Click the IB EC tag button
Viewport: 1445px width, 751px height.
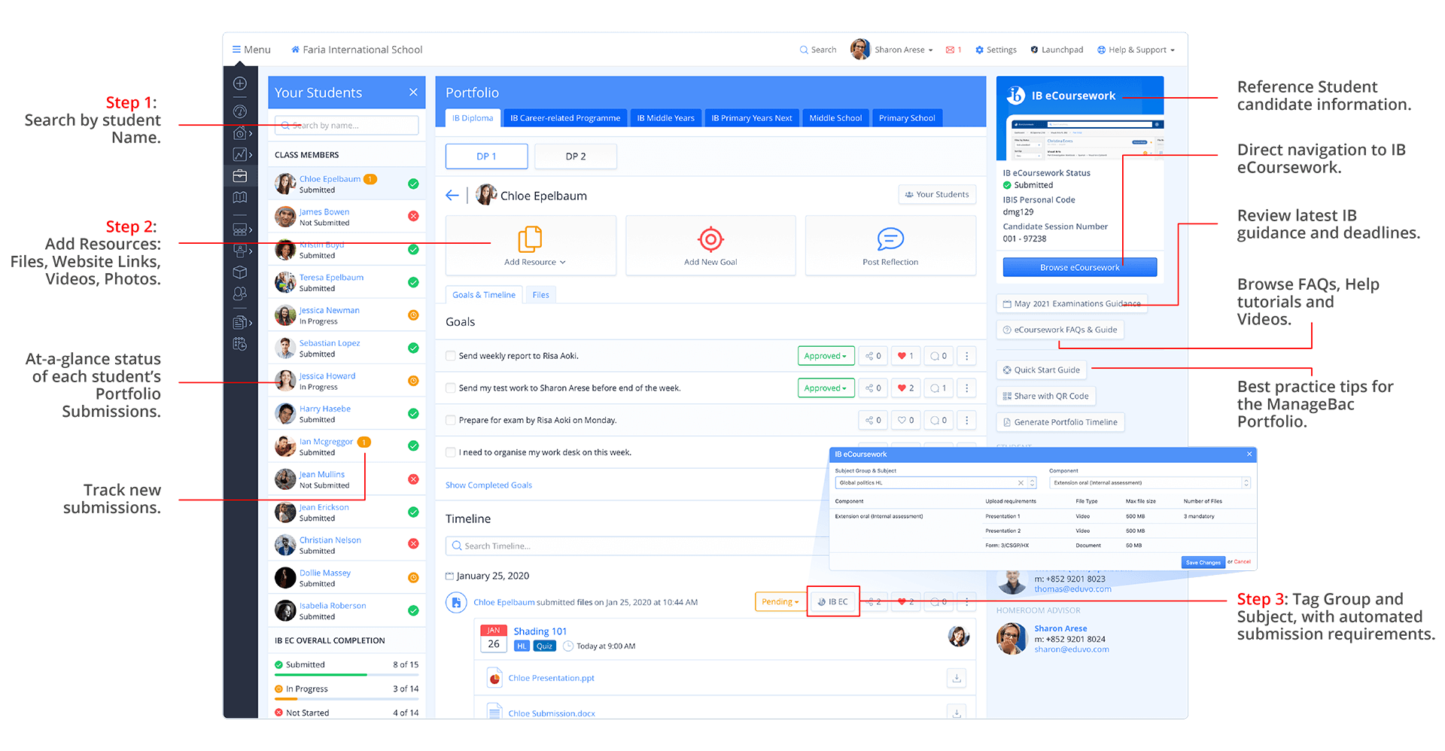[833, 602]
